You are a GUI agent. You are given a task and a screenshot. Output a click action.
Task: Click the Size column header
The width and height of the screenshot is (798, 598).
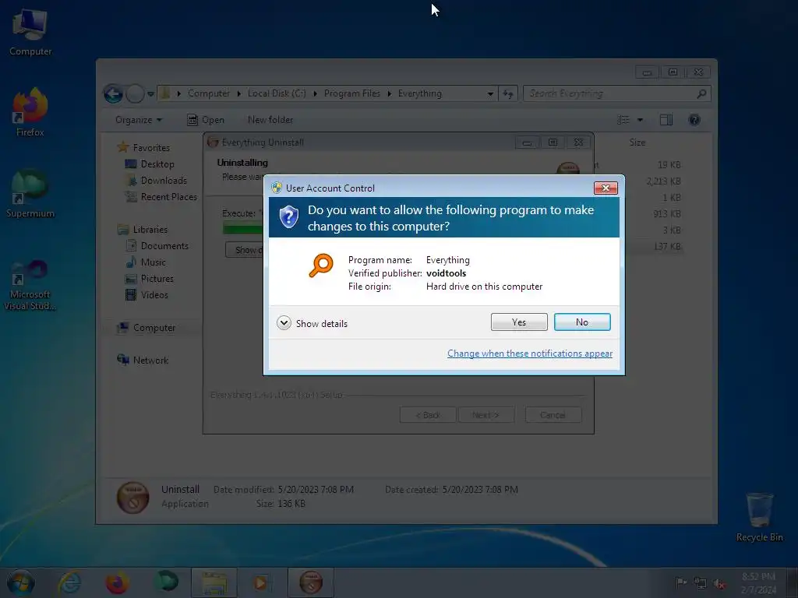coord(637,142)
